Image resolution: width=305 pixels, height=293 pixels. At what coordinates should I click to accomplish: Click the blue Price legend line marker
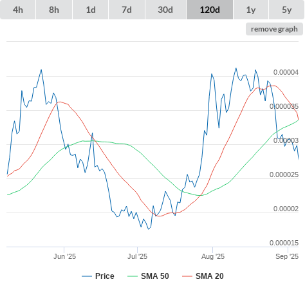point(87,276)
